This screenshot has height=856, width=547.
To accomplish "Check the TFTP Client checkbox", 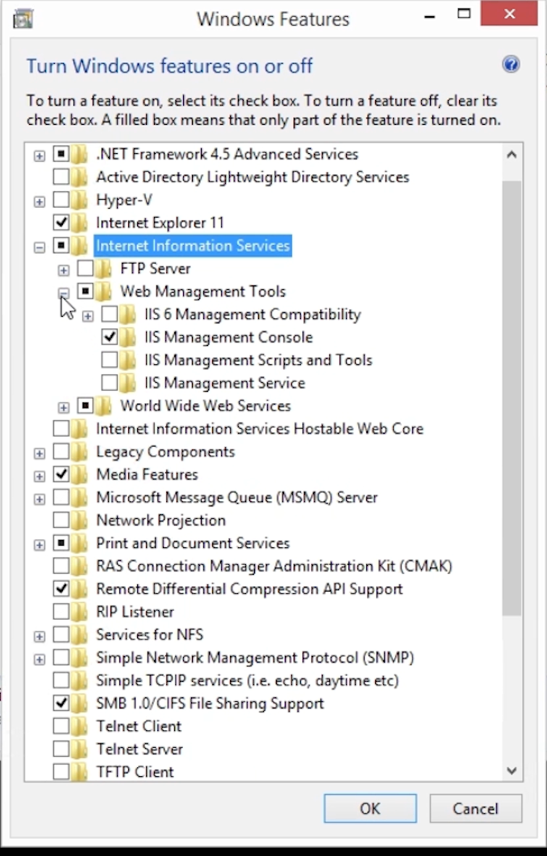I will [61, 772].
